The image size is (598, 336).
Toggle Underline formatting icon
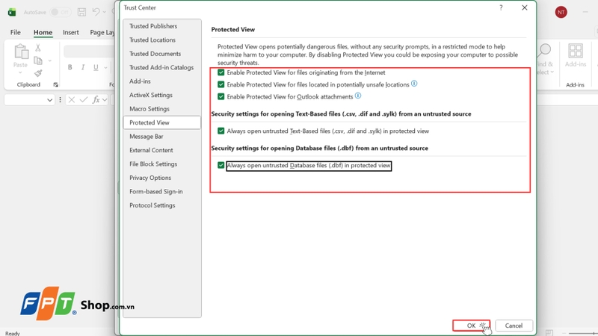tap(96, 67)
